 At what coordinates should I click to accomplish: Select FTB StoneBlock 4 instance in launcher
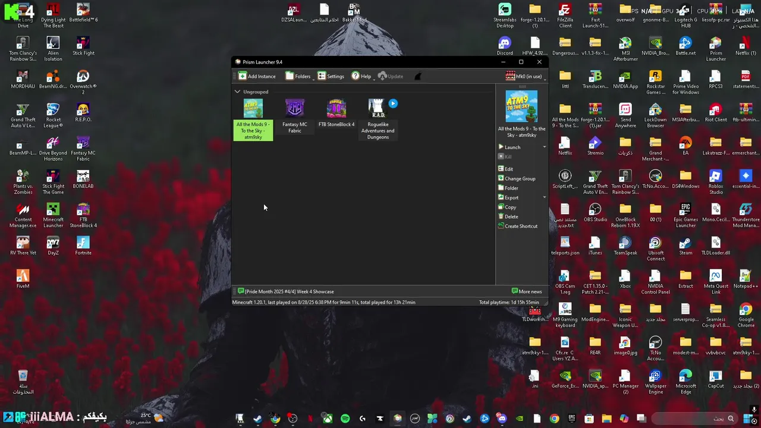[337, 114]
